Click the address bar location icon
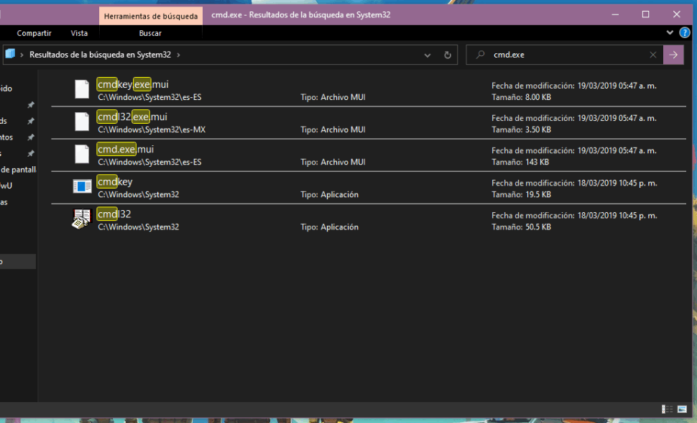This screenshot has height=423, width=697. (x=10, y=55)
